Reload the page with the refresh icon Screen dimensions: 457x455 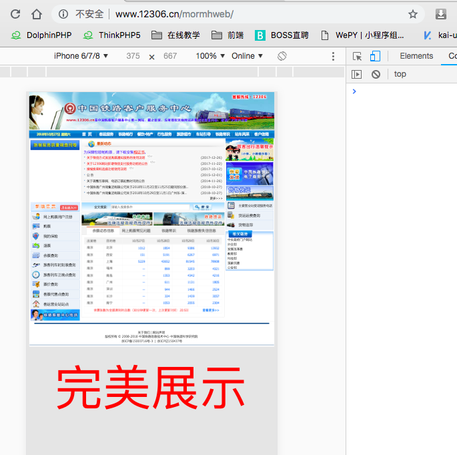tap(15, 14)
